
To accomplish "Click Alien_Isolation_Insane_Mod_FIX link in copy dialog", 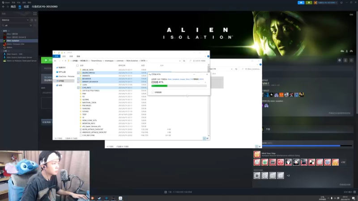I will tap(180, 80).
